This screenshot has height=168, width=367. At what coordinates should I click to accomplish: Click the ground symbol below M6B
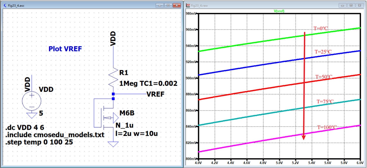[113, 144]
